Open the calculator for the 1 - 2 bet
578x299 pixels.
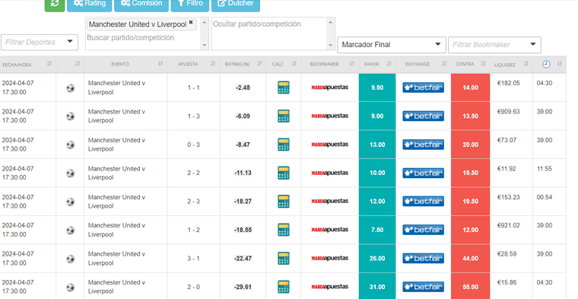tap(284, 230)
